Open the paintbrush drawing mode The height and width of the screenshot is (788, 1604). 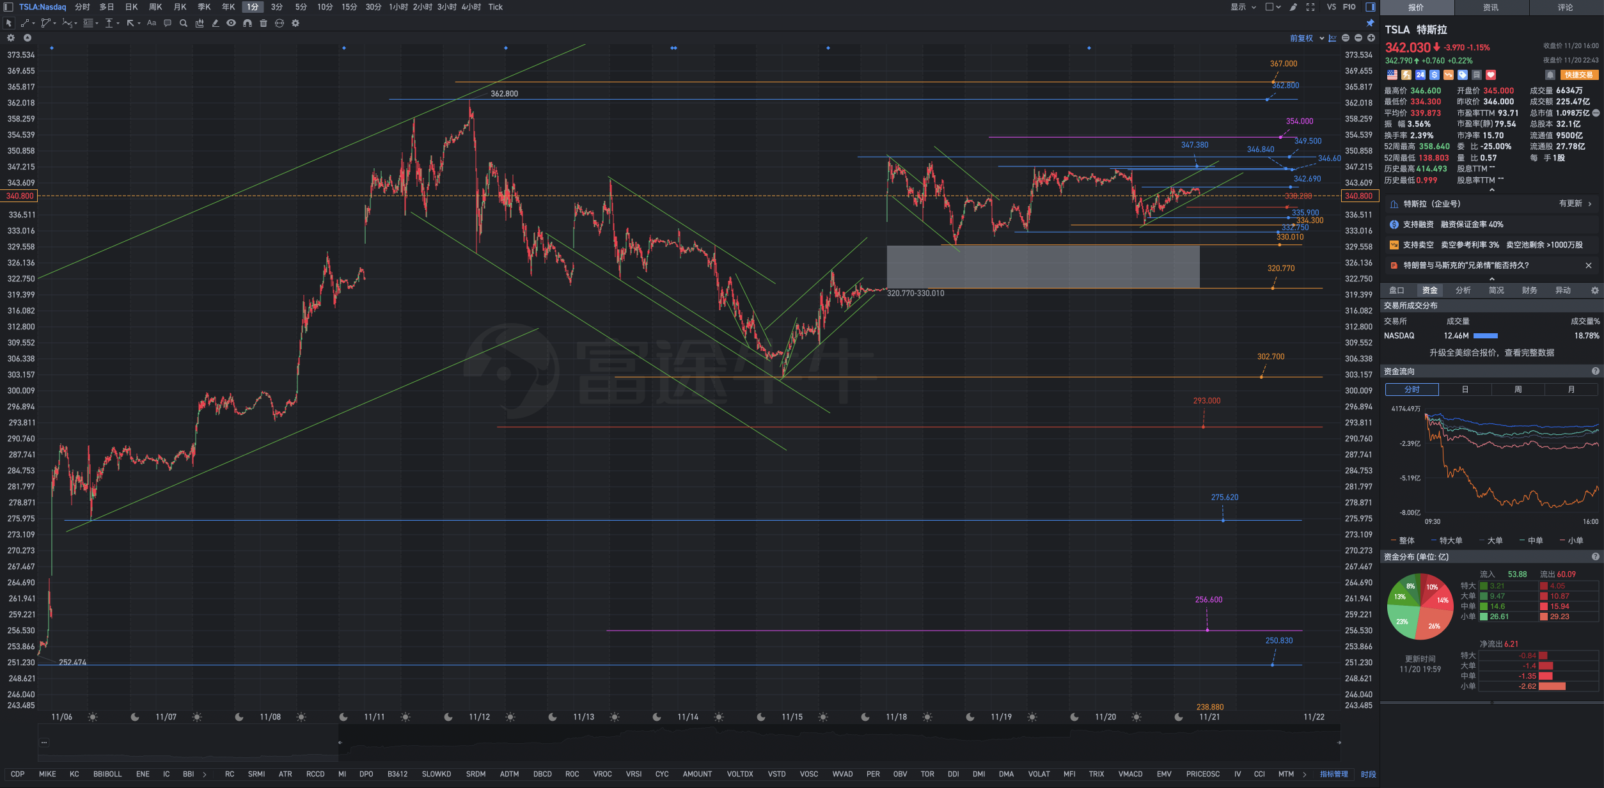tap(1293, 7)
